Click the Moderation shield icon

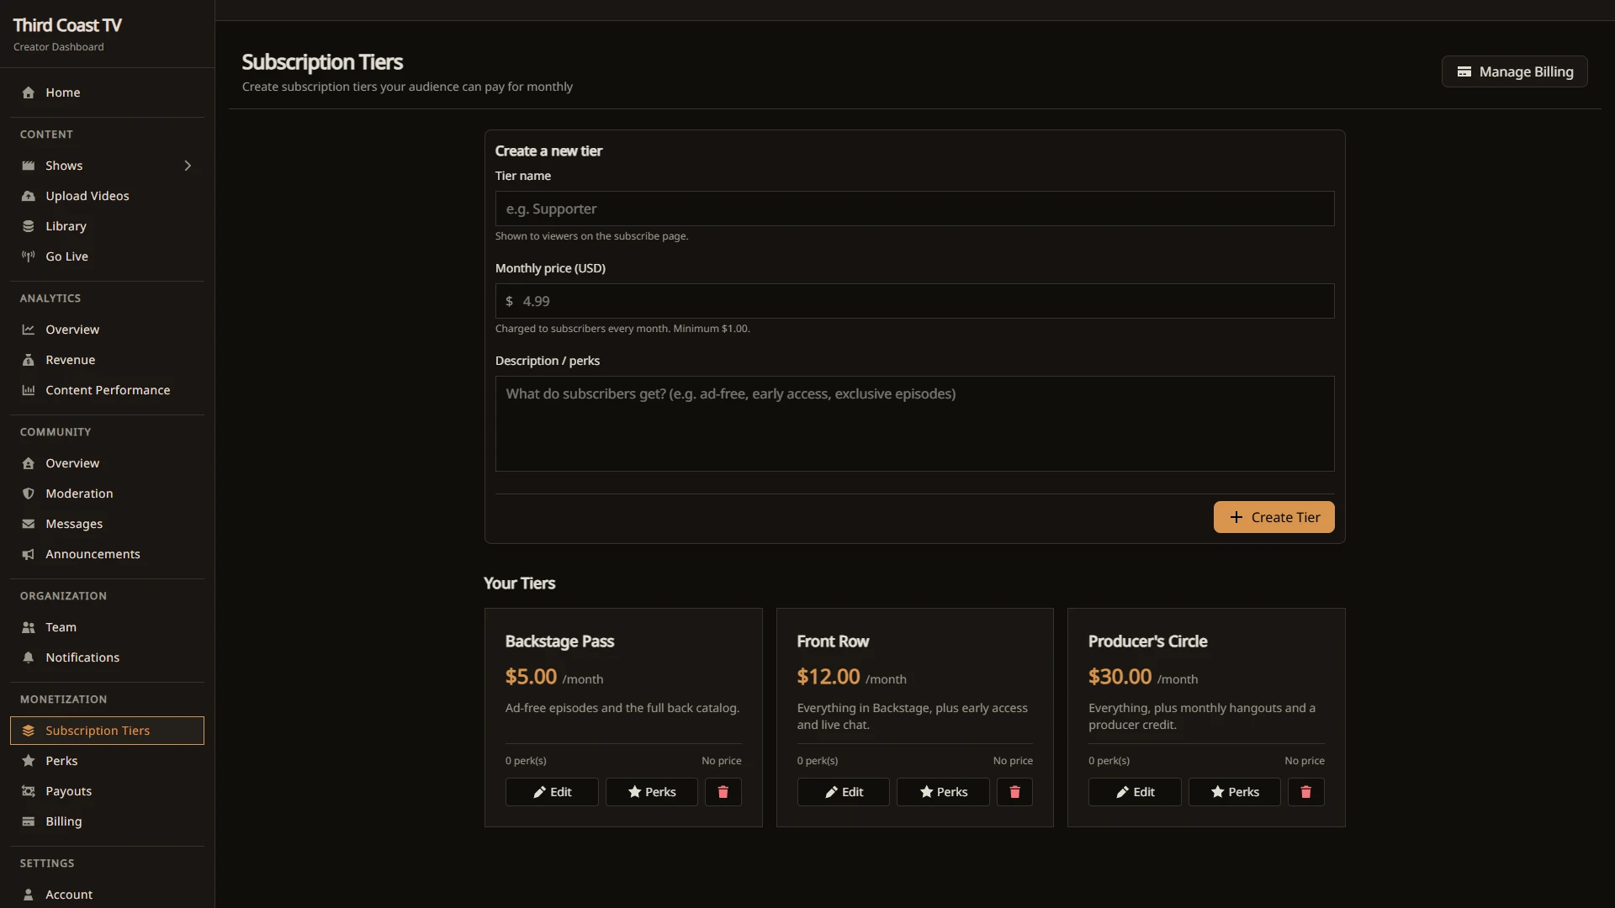click(29, 494)
